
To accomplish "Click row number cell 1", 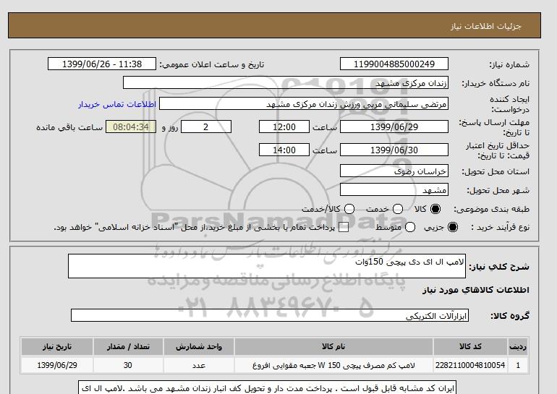I will point(518,365).
